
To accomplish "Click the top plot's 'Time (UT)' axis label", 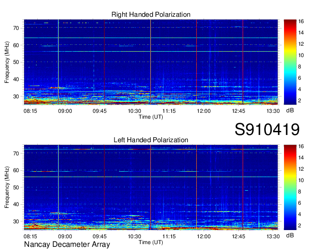I will [x=151, y=117].
